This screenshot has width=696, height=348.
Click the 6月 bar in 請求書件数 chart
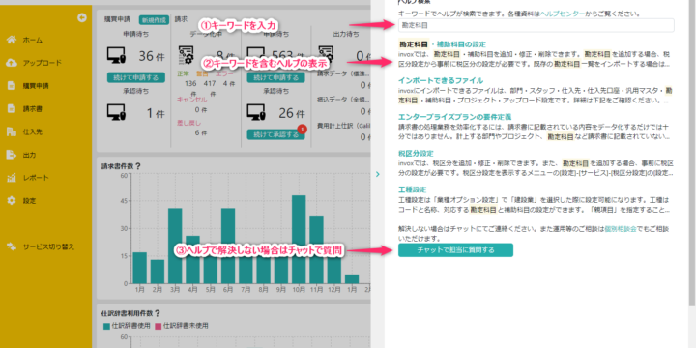(x=228, y=246)
